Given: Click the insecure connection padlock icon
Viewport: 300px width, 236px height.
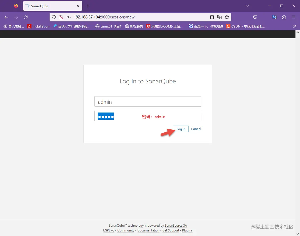Looking at the screenshot, I should (61, 17).
